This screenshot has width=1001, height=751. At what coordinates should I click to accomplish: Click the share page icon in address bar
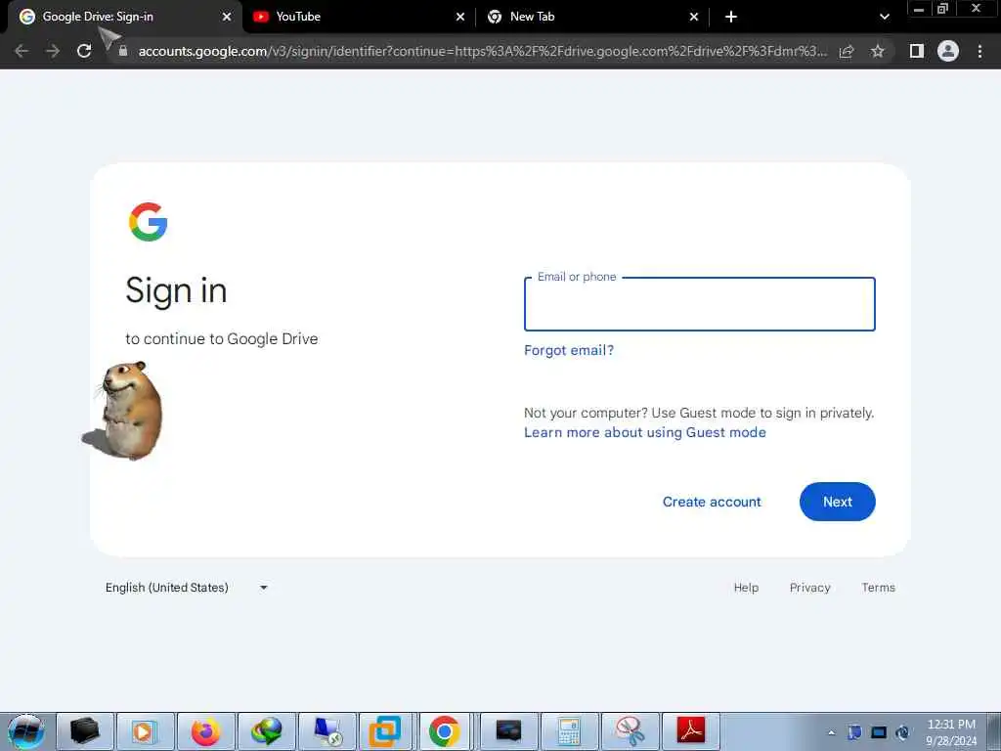(x=847, y=51)
